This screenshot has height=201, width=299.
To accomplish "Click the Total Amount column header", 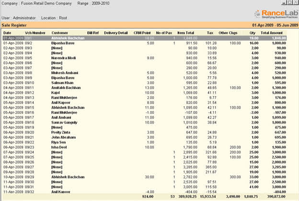I will click(272, 33).
